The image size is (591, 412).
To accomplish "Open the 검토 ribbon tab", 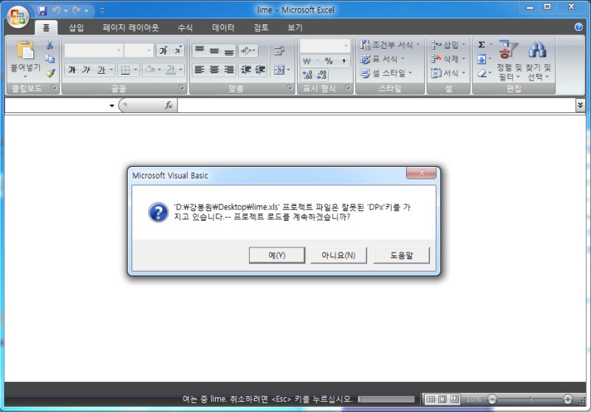I will coord(261,27).
